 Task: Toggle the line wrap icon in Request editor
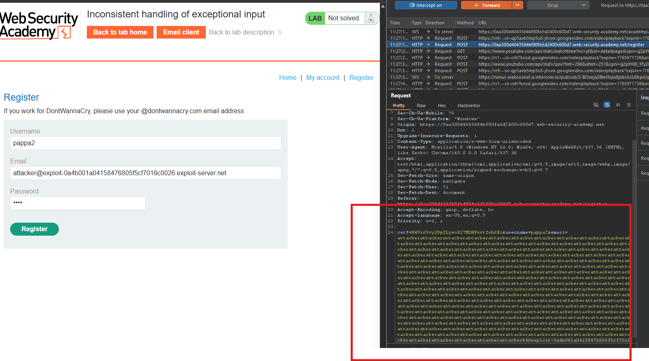(607, 105)
